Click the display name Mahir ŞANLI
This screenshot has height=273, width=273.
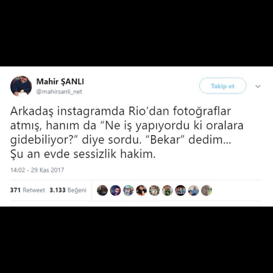pyautogui.click(x=60, y=82)
